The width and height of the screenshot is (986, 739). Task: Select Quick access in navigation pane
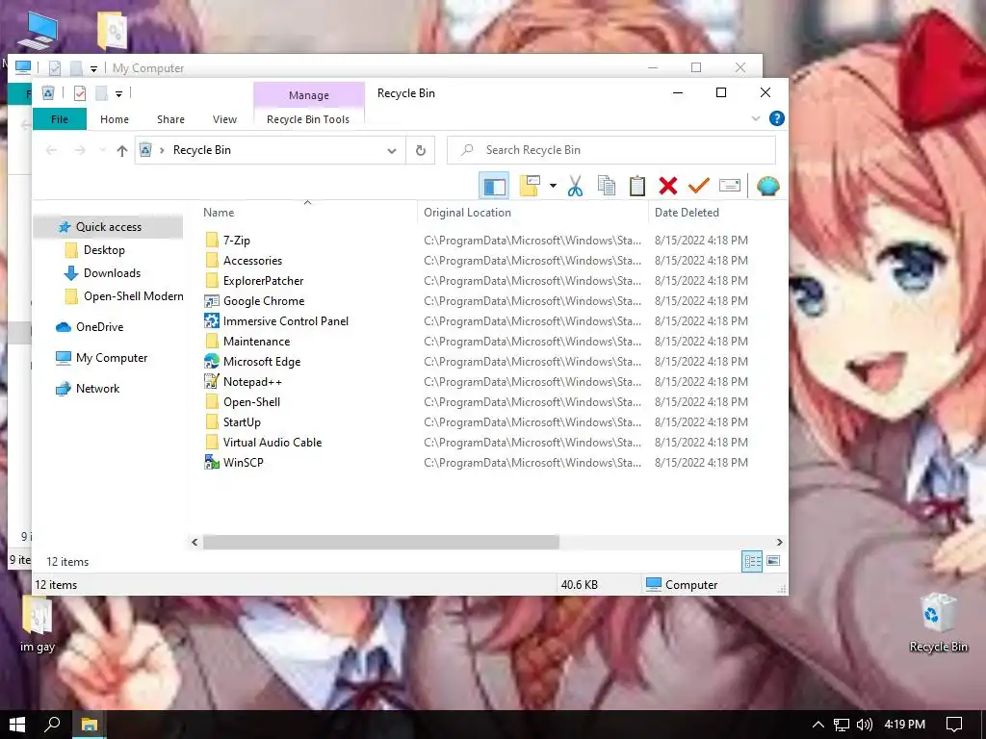(x=108, y=227)
